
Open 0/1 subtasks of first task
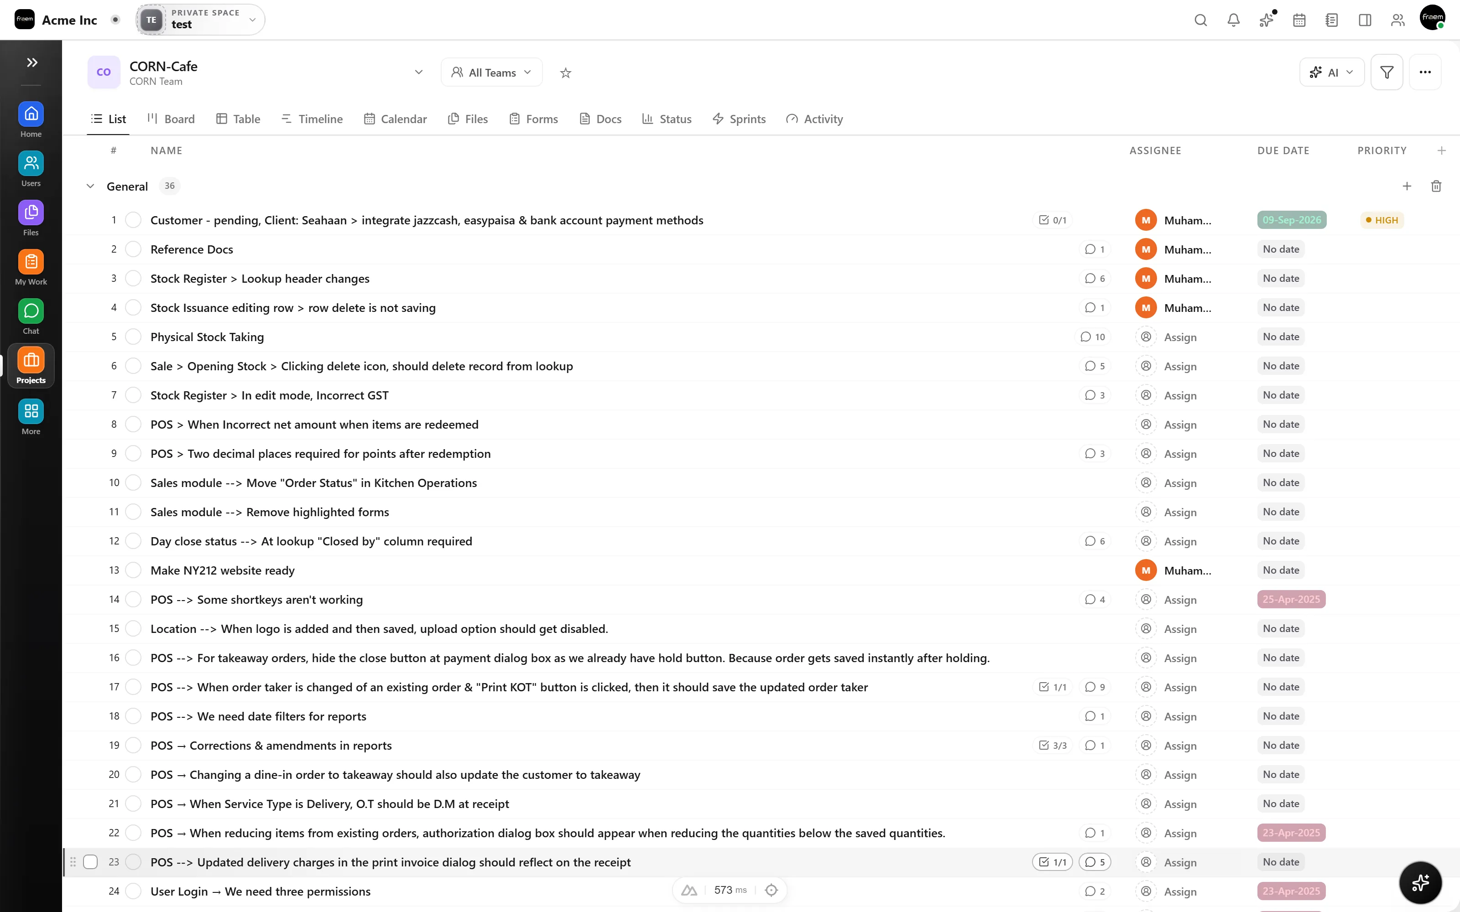point(1053,220)
